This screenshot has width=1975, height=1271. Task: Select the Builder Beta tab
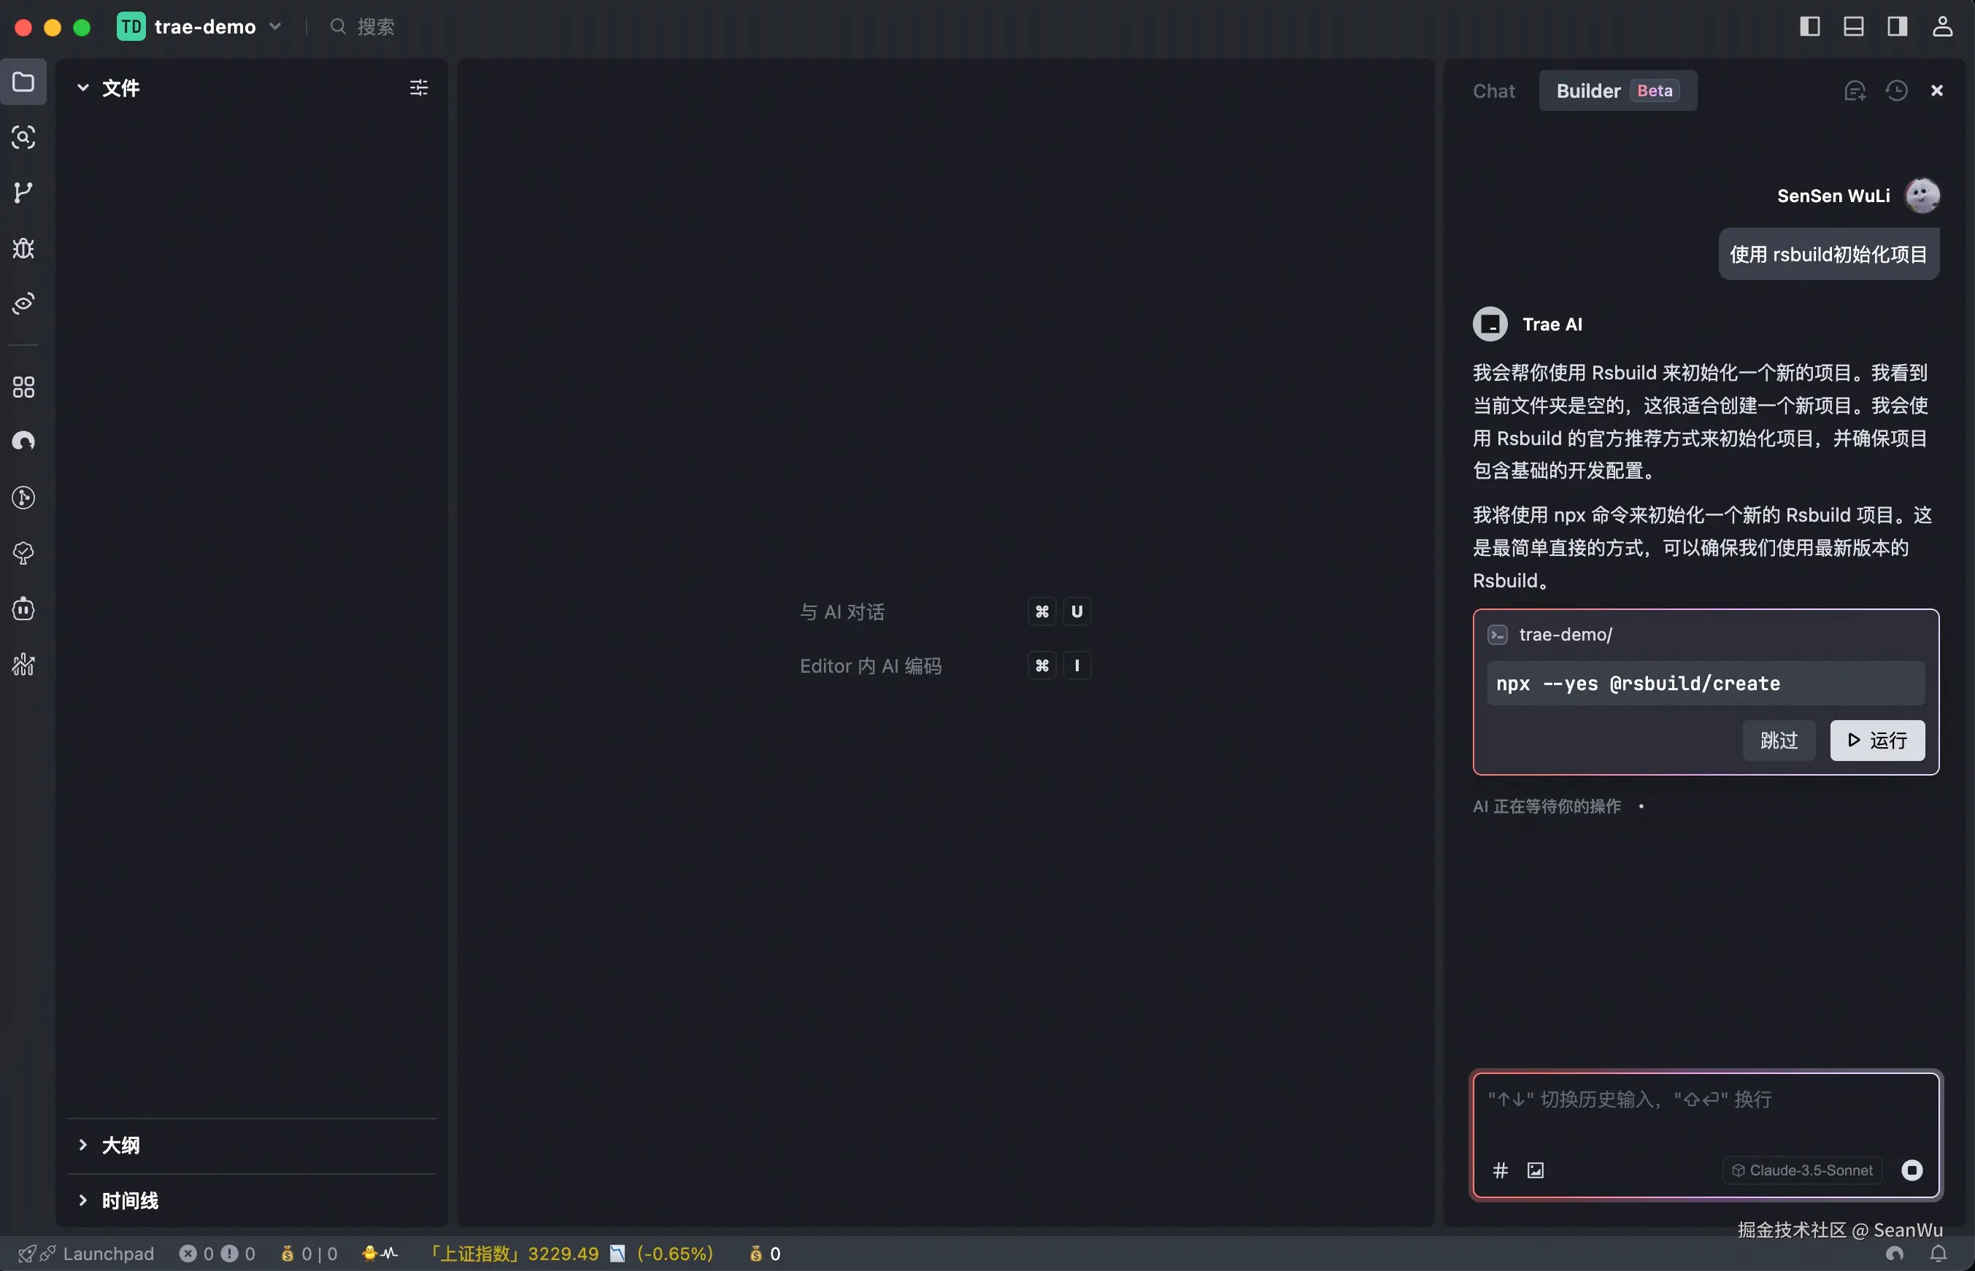[x=1617, y=90]
